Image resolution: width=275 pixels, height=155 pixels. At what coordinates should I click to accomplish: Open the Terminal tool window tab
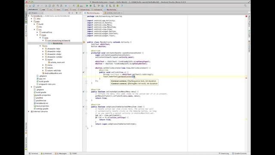pos(34,153)
